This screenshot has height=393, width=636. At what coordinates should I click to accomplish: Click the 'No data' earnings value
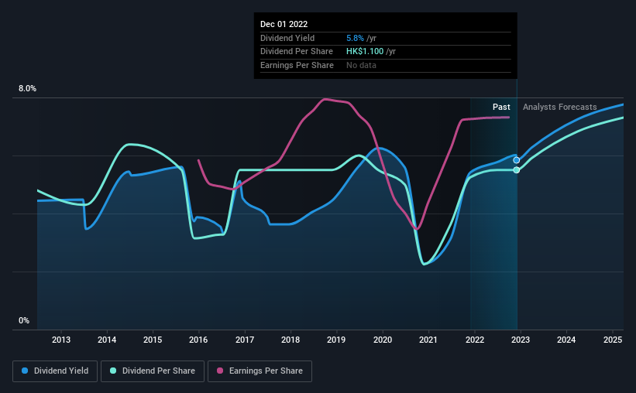coord(361,65)
